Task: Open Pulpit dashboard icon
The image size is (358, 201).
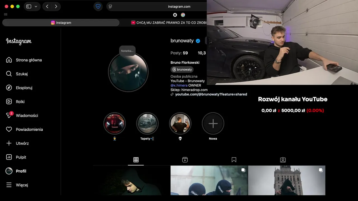Action: 9,157
